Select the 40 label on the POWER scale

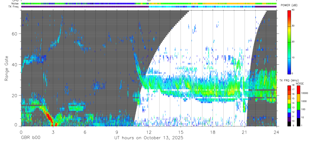tap(294, 10)
